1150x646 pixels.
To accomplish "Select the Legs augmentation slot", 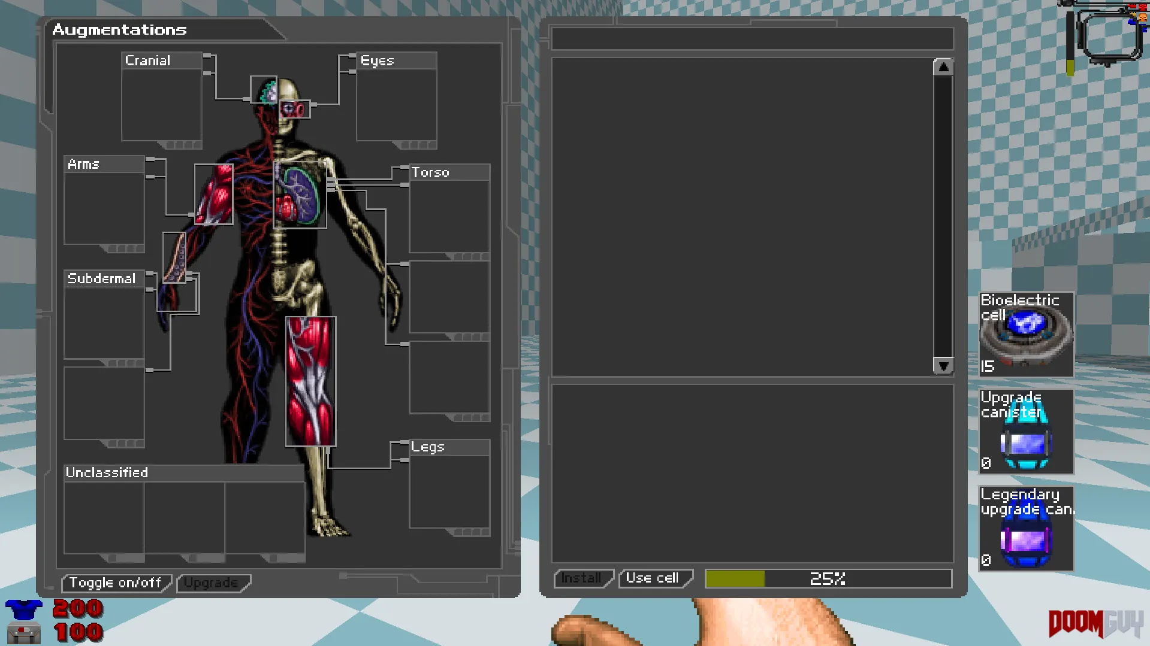I will [x=449, y=492].
